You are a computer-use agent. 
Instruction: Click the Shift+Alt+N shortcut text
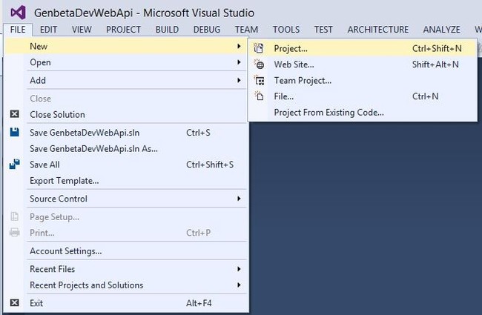pyautogui.click(x=435, y=64)
